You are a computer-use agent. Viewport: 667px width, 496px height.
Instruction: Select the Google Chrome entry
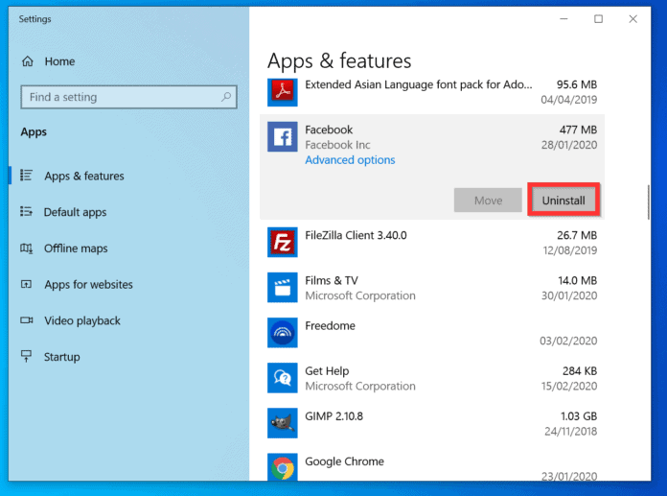point(432,465)
